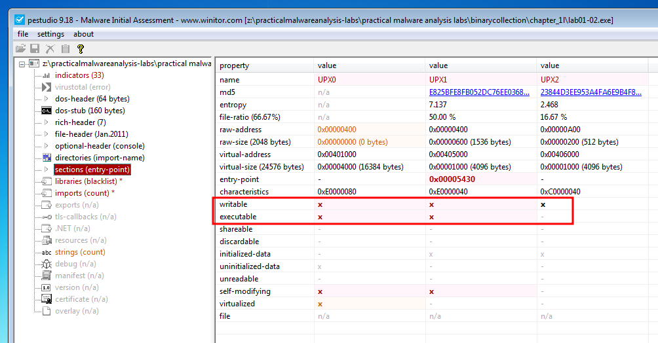The height and width of the screenshot is (343, 658).
Task: Click the version 1.0 icon
Action: point(47,287)
